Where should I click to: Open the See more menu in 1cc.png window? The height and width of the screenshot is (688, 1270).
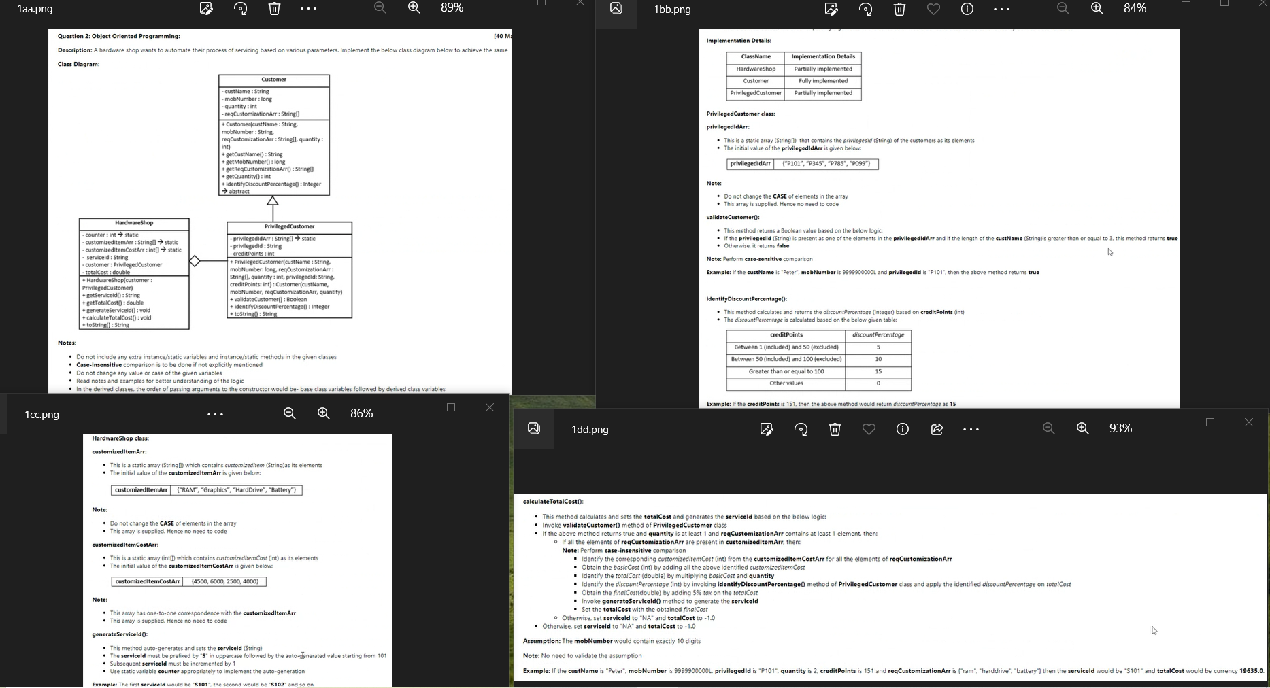point(216,414)
